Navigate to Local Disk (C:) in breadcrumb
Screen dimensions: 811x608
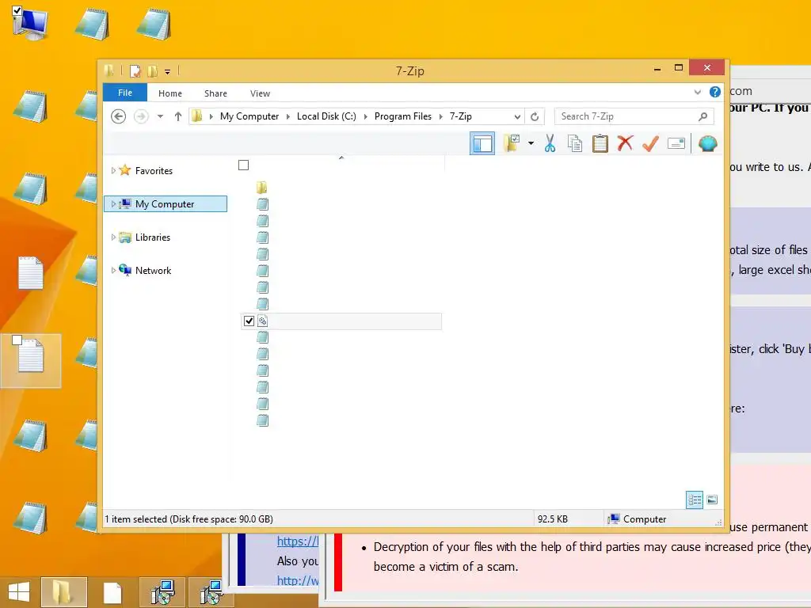pyautogui.click(x=326, y=116)
